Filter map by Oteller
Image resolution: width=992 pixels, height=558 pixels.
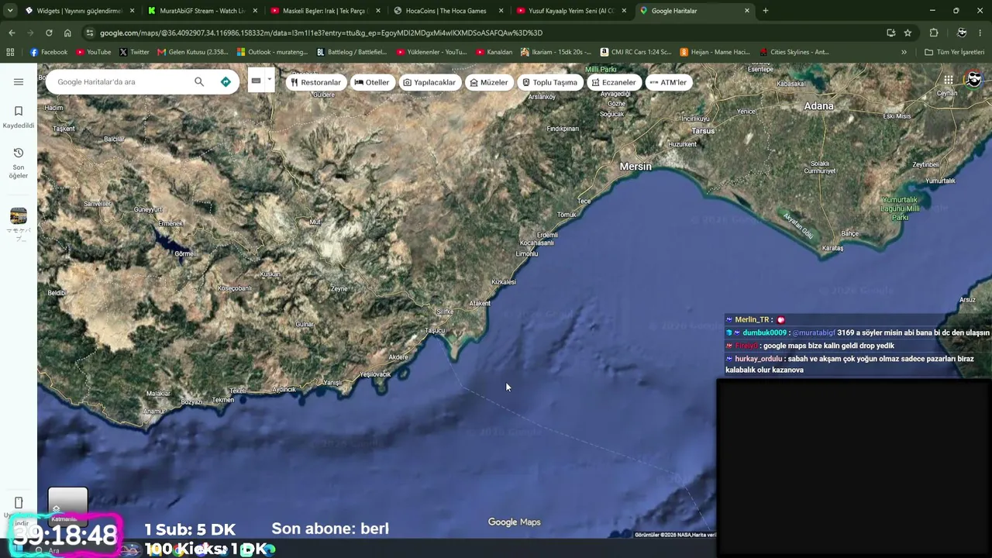pos(372,82)
